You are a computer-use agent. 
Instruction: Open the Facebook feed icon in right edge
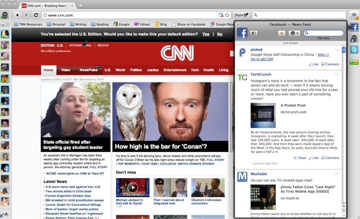tap(353, 27)
